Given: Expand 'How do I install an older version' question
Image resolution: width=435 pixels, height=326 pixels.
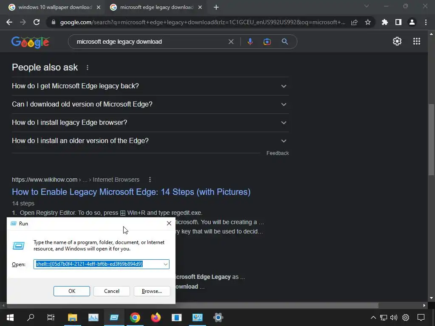Looking at the screenshot, I should 150,141.
